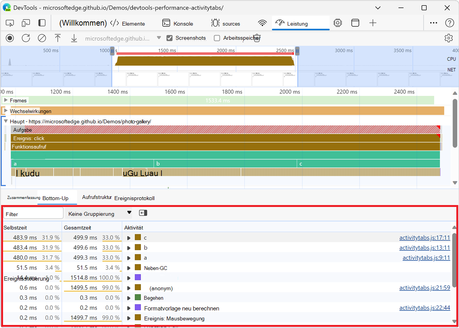459x328 pixels.
Task: Click the Record performance button
Action: pyautogui.click(x=10, y=38)
